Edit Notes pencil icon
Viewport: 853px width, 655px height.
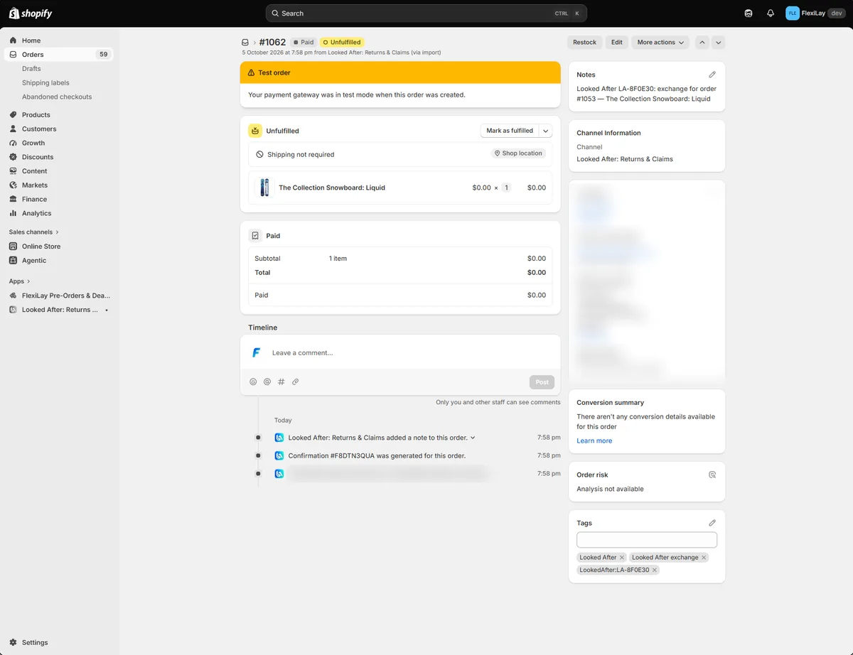tap(712, 75)
